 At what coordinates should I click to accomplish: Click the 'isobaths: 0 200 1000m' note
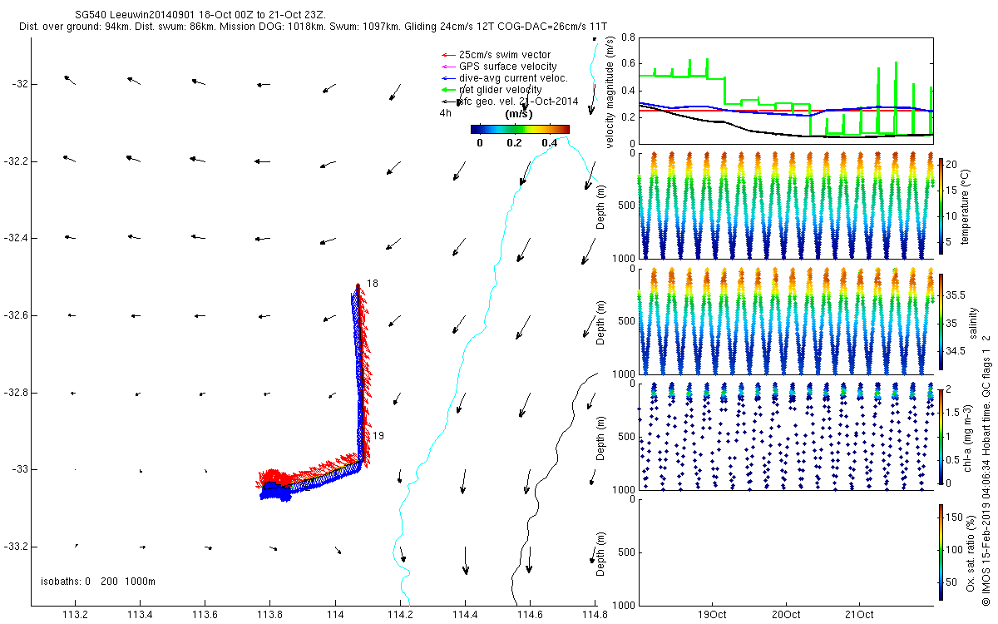98,581
